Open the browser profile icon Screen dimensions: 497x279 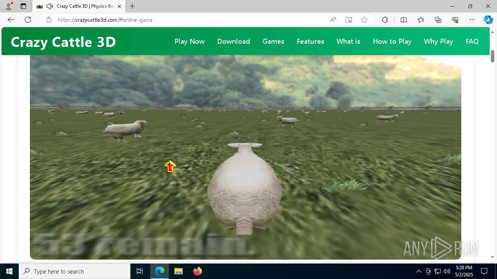coord(9,6)
